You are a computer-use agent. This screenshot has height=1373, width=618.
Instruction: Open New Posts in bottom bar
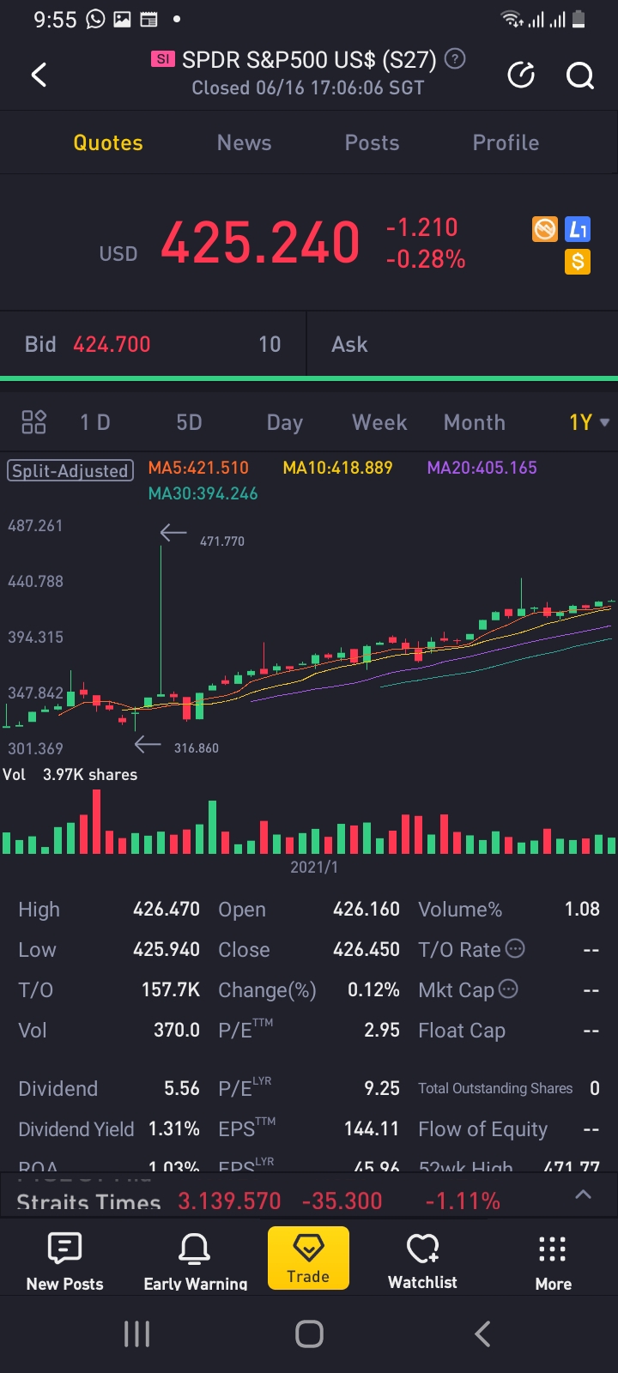point(64,1261)
